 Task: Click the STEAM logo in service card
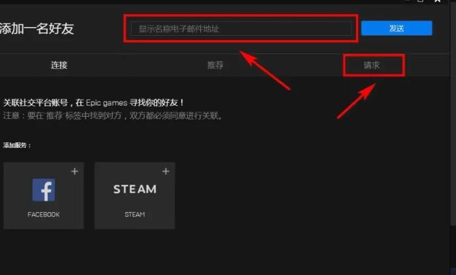pos(135,189)
